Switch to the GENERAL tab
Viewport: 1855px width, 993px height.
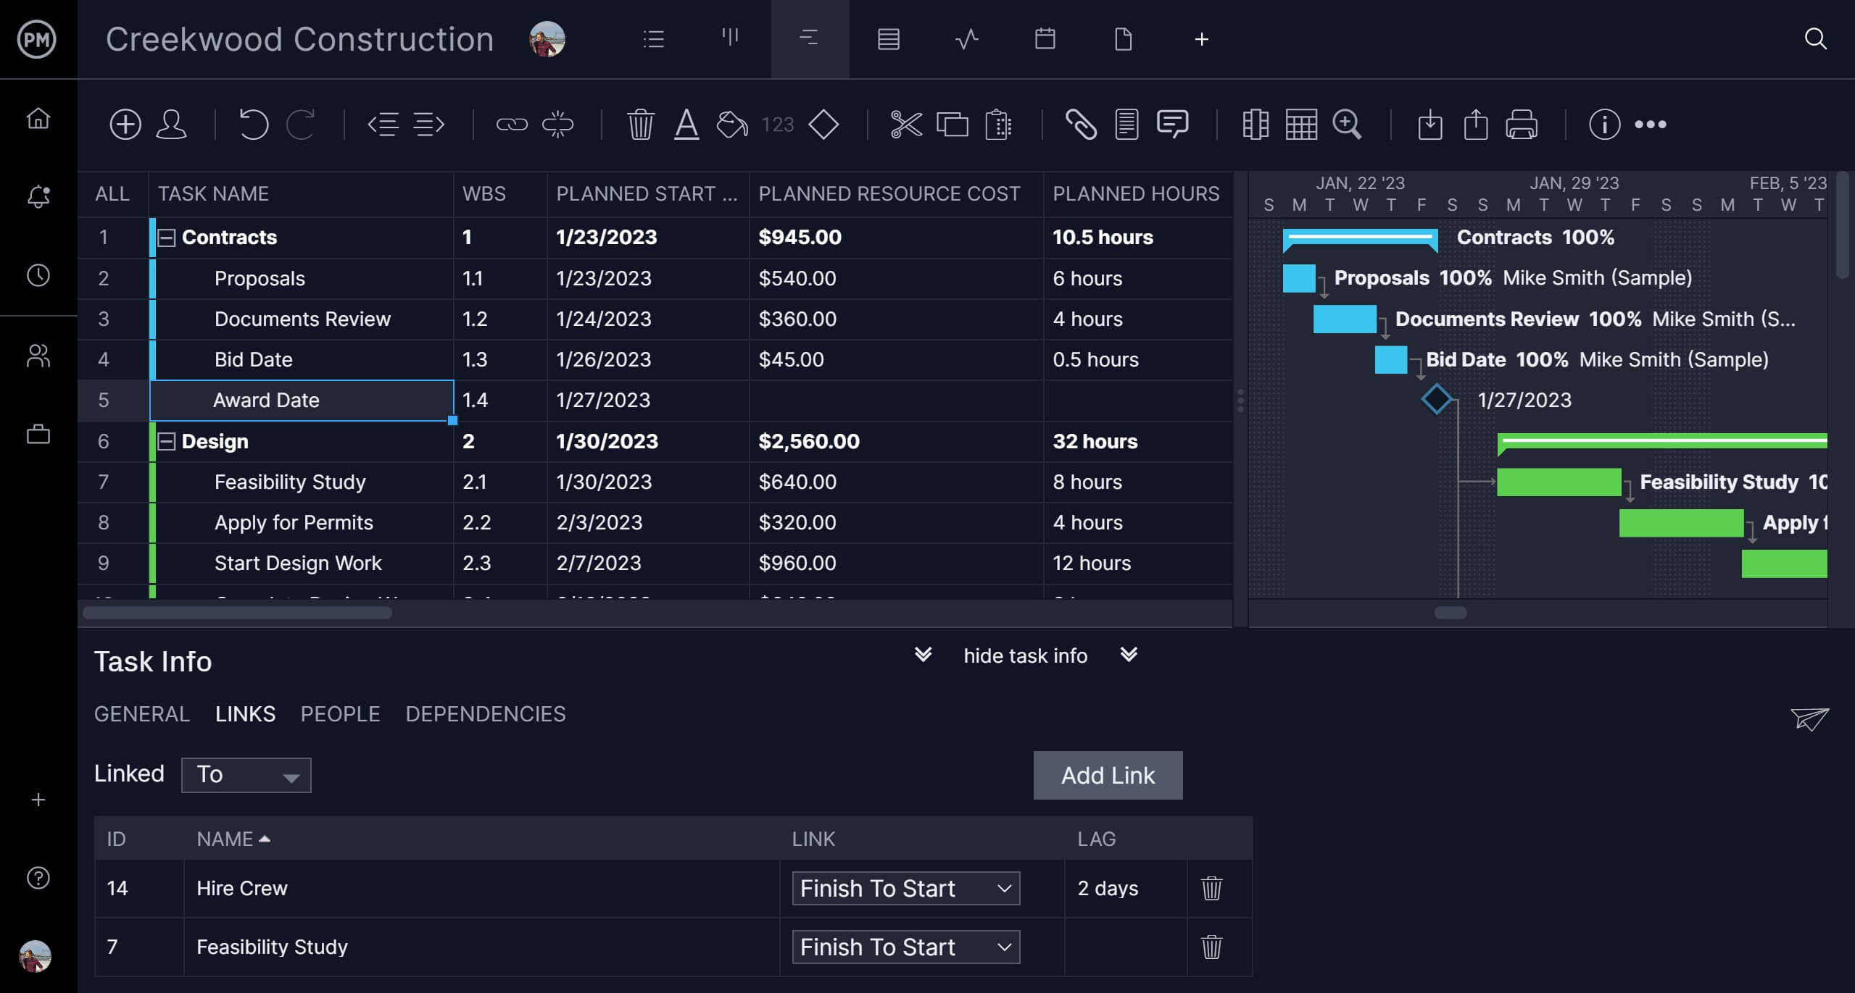pos(142,713)
